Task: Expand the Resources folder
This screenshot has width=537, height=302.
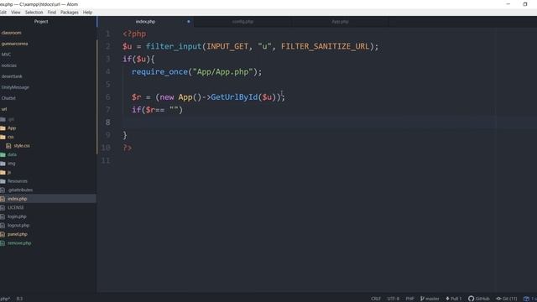Action: pyautogui.click(x=18, y=181)
